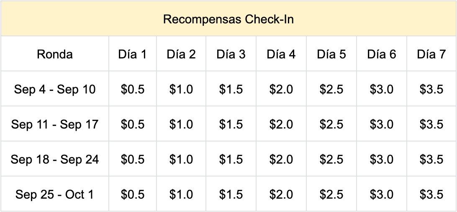Select the Día 4 column header
457x212 pixels.
(281, 54)
